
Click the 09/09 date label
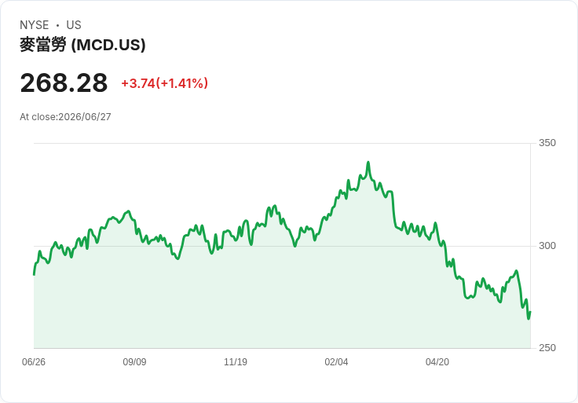pyautogui.click(x=134, y=361)
